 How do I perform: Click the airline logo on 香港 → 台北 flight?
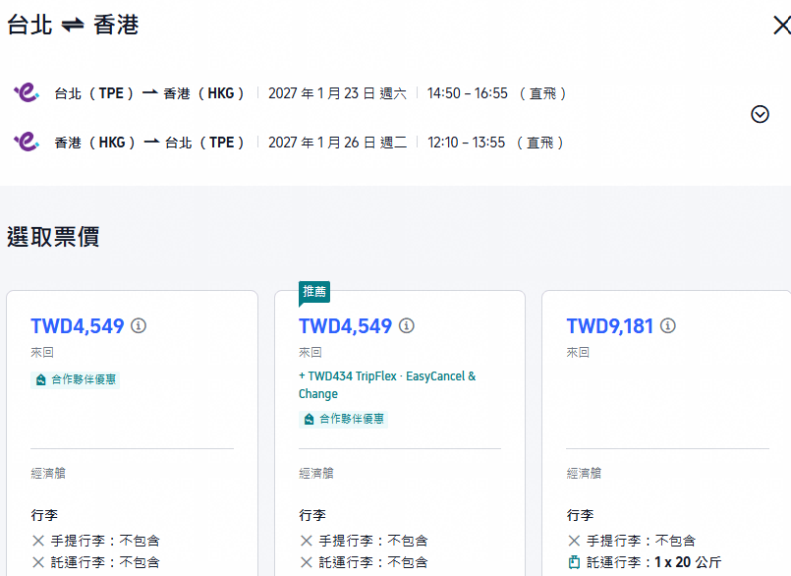click(27, 142)
